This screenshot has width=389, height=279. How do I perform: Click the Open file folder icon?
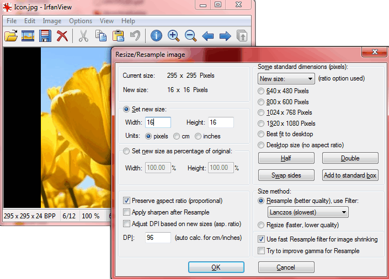point(11,36)
